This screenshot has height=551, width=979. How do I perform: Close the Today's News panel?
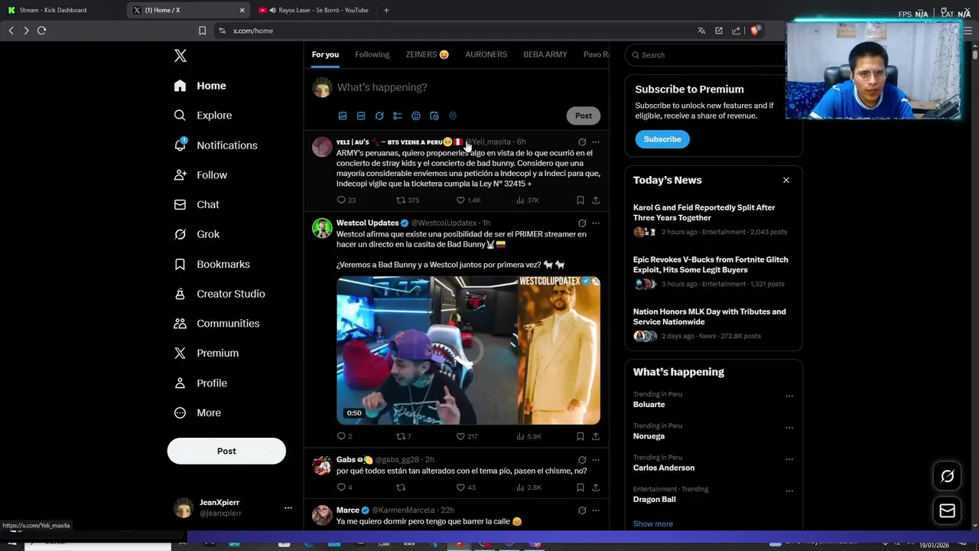pos(785,181)
